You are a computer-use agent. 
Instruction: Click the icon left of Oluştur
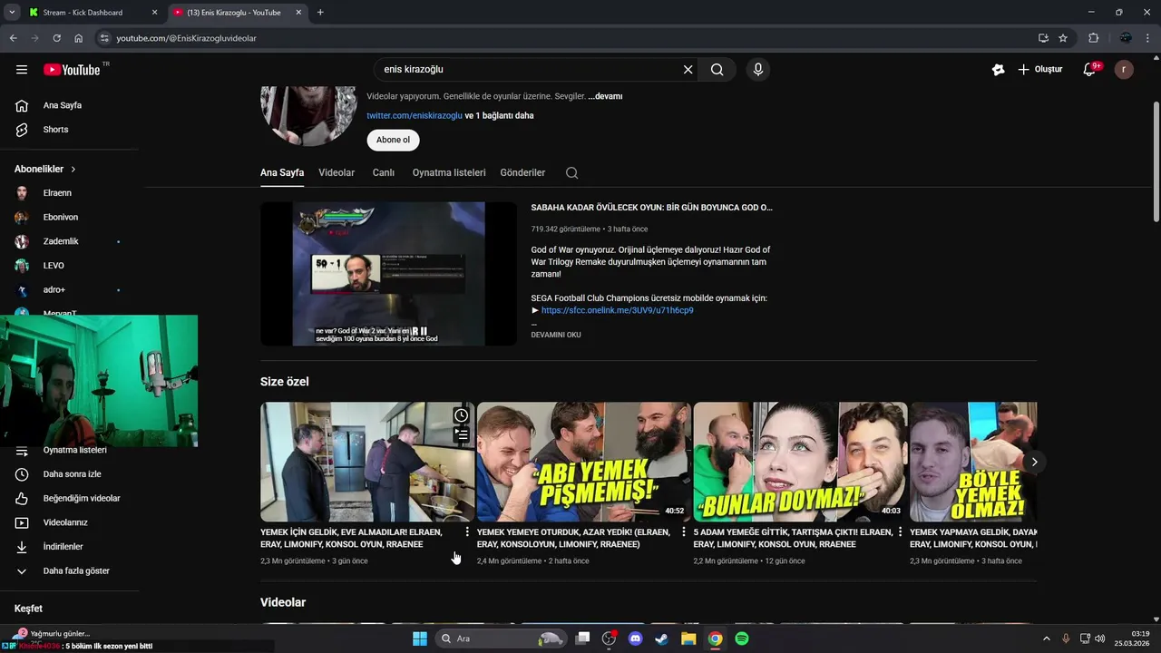point(999,70)
